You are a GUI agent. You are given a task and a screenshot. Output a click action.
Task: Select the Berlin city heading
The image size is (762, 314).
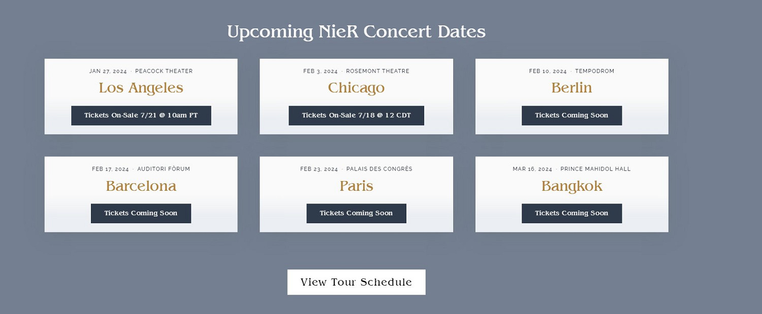571,88
